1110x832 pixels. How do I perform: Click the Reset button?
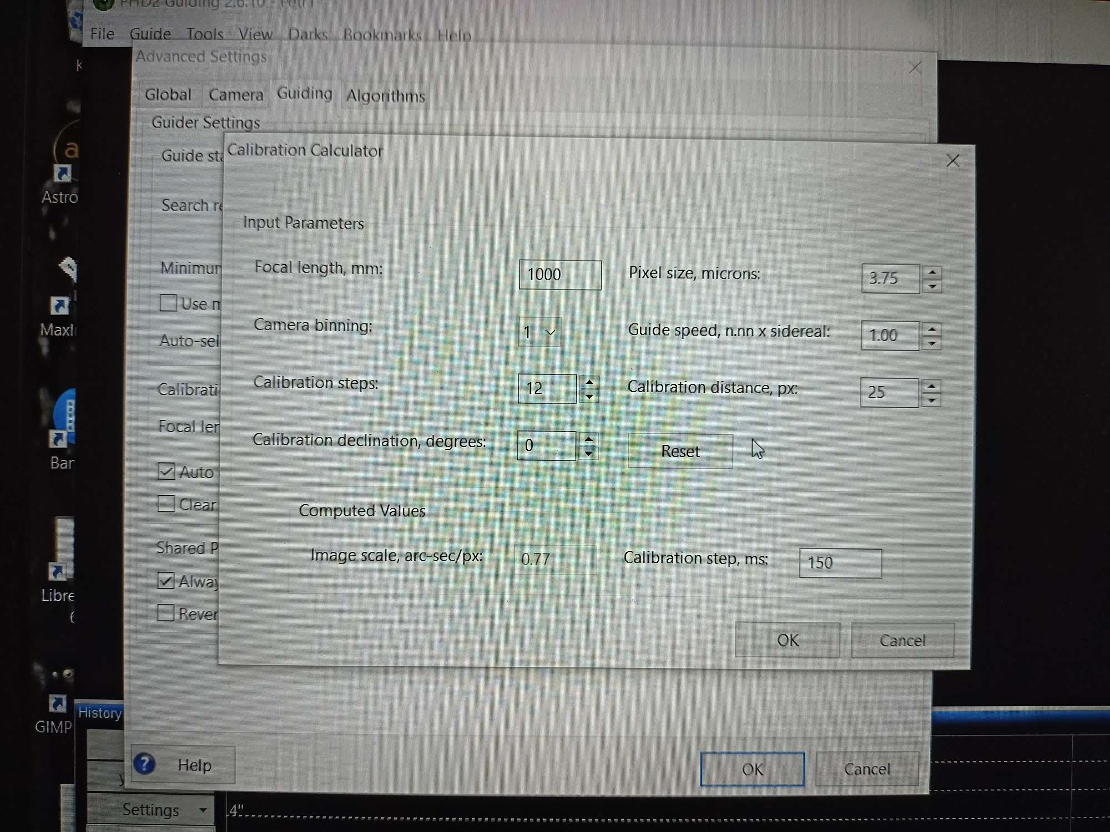coord(680,452)
